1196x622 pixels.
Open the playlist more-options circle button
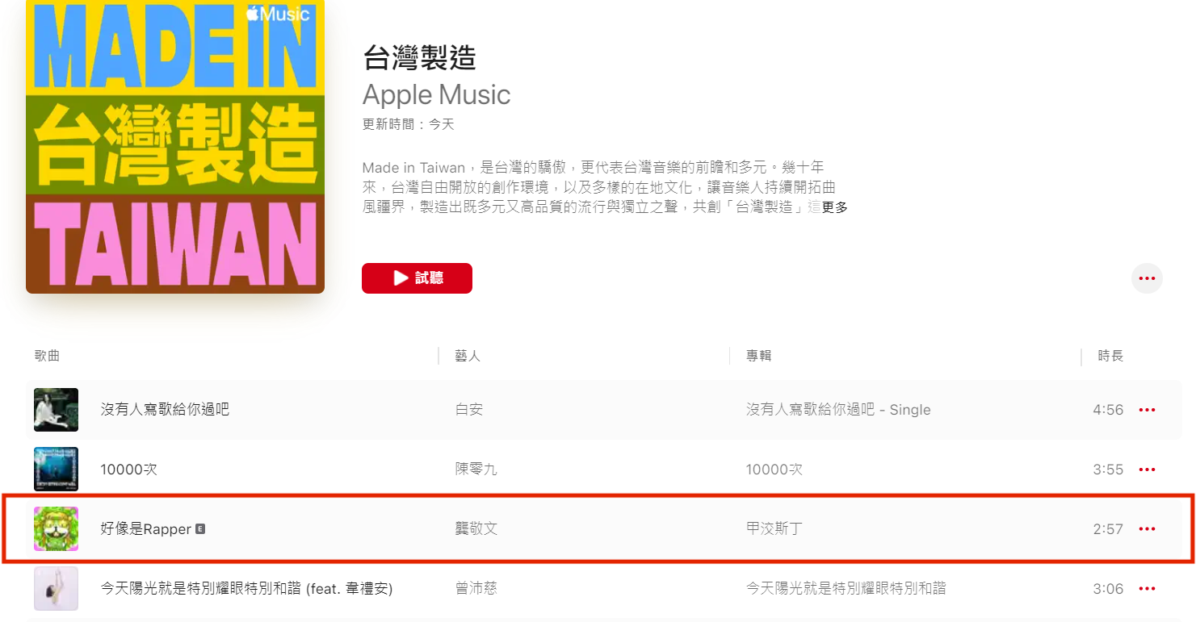coord(1147,278)
